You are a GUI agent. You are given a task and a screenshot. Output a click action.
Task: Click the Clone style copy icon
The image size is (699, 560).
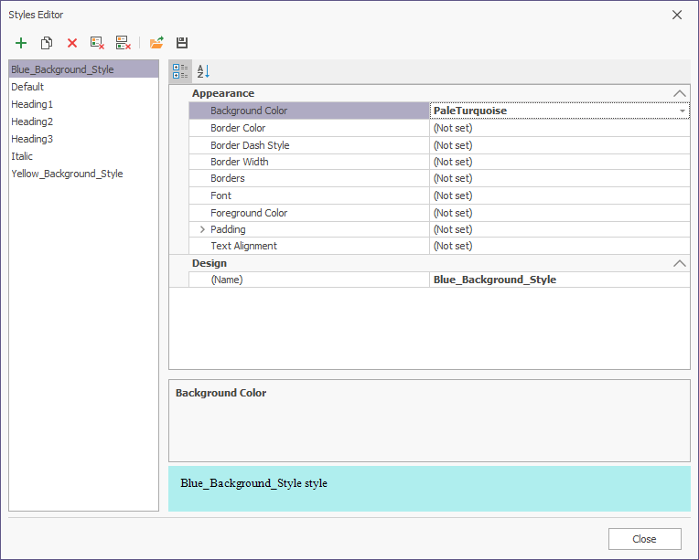pyautogui.click(x=47, y=43)
